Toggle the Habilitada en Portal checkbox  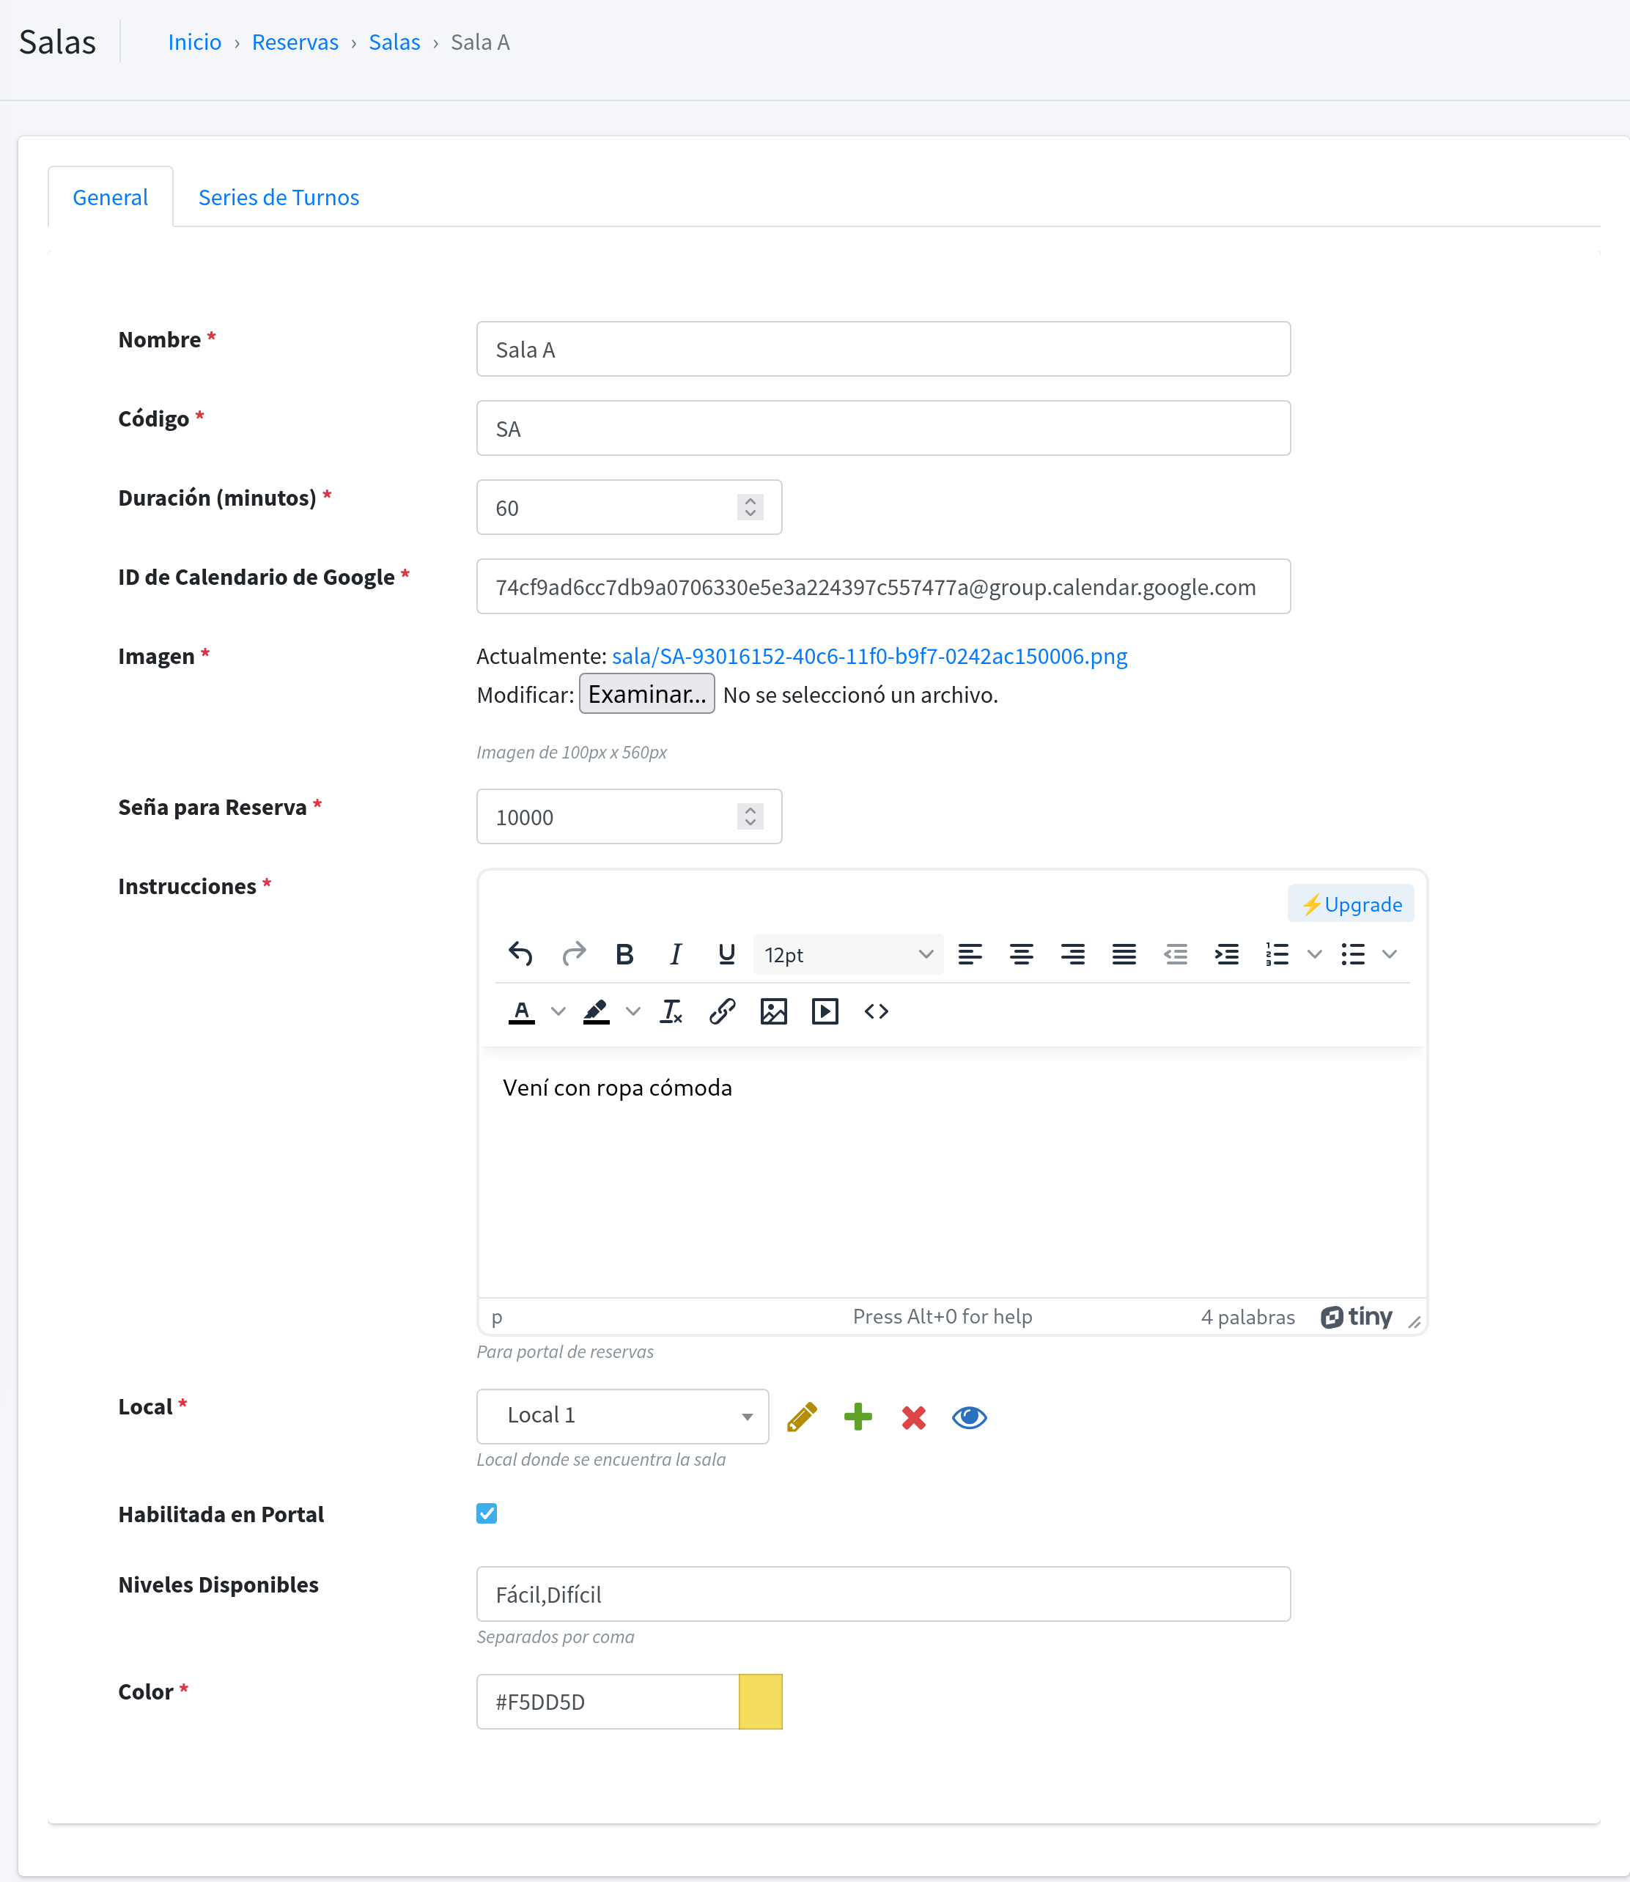(487, 1513)
